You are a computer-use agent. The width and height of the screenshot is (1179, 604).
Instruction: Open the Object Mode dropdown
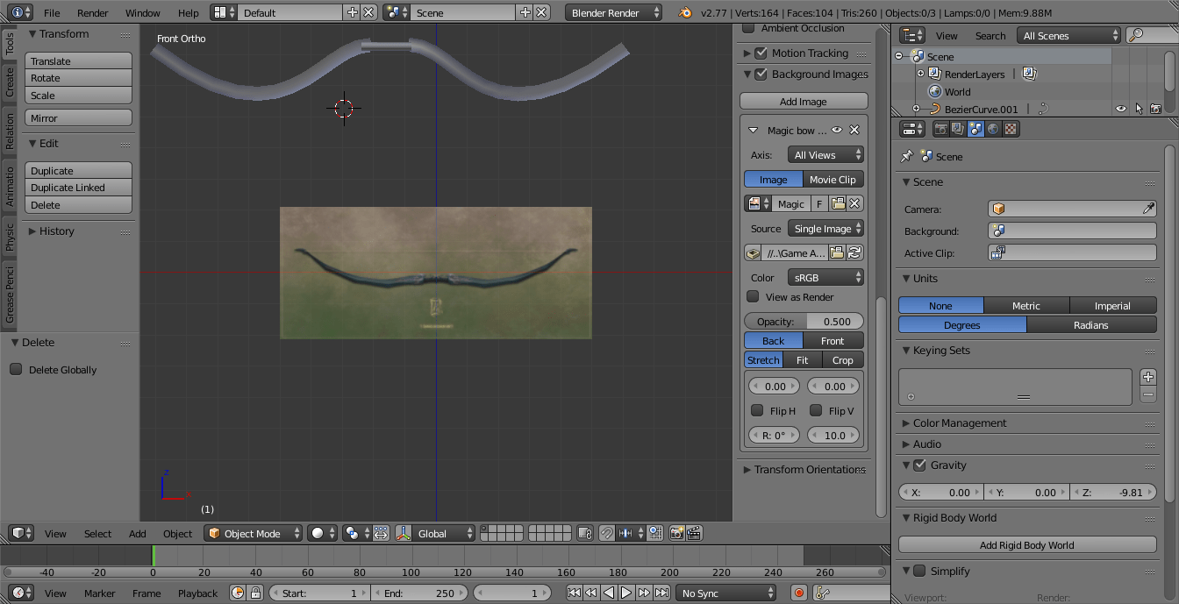coord(253,533)
